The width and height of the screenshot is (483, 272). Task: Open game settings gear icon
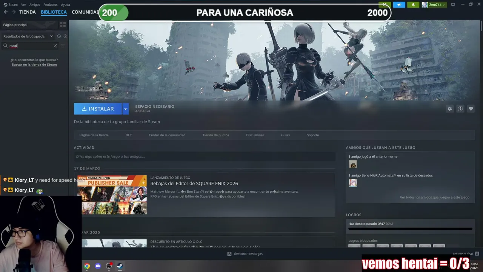(449, 109)
